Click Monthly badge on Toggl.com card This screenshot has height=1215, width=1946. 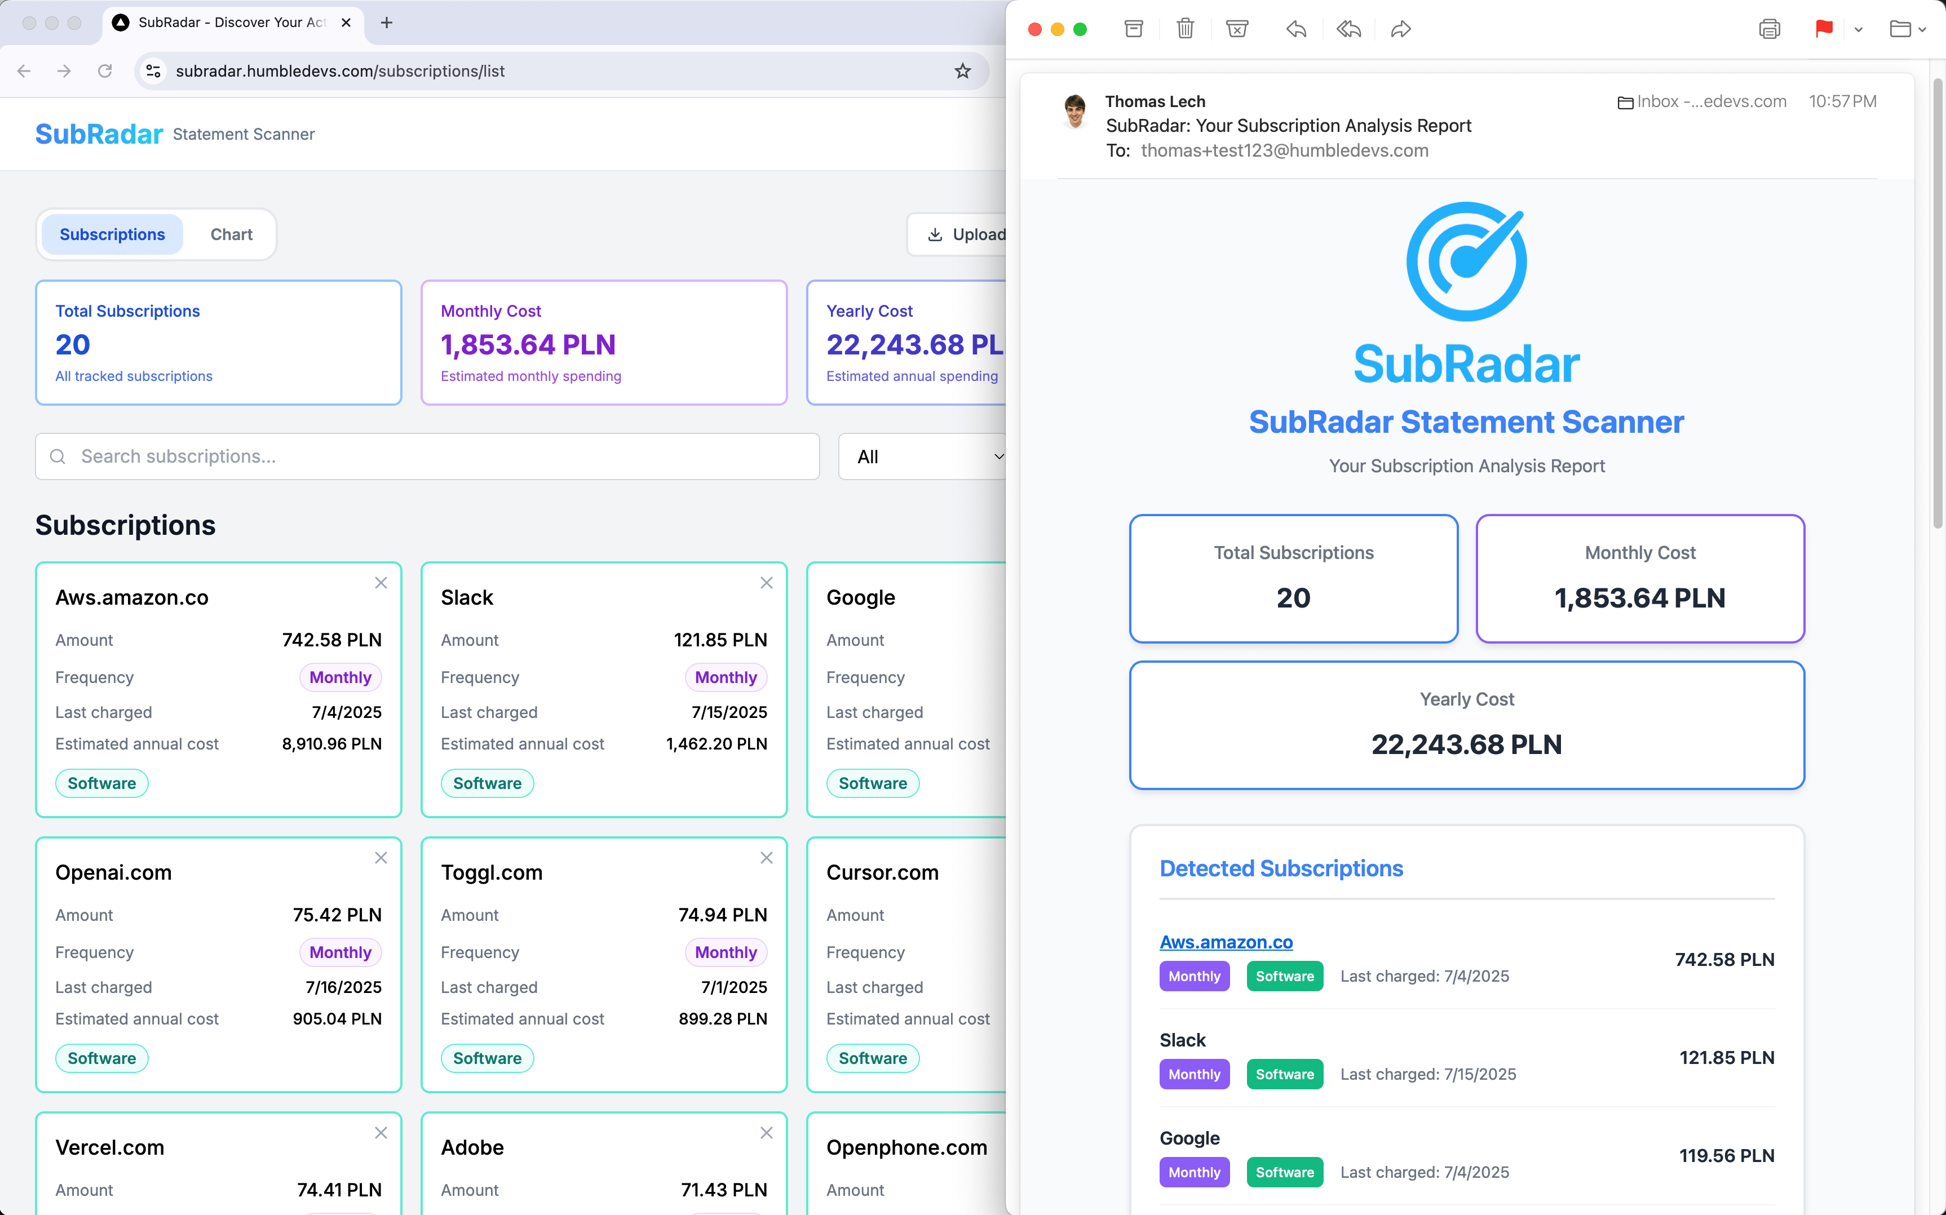[x=726, y=952]
